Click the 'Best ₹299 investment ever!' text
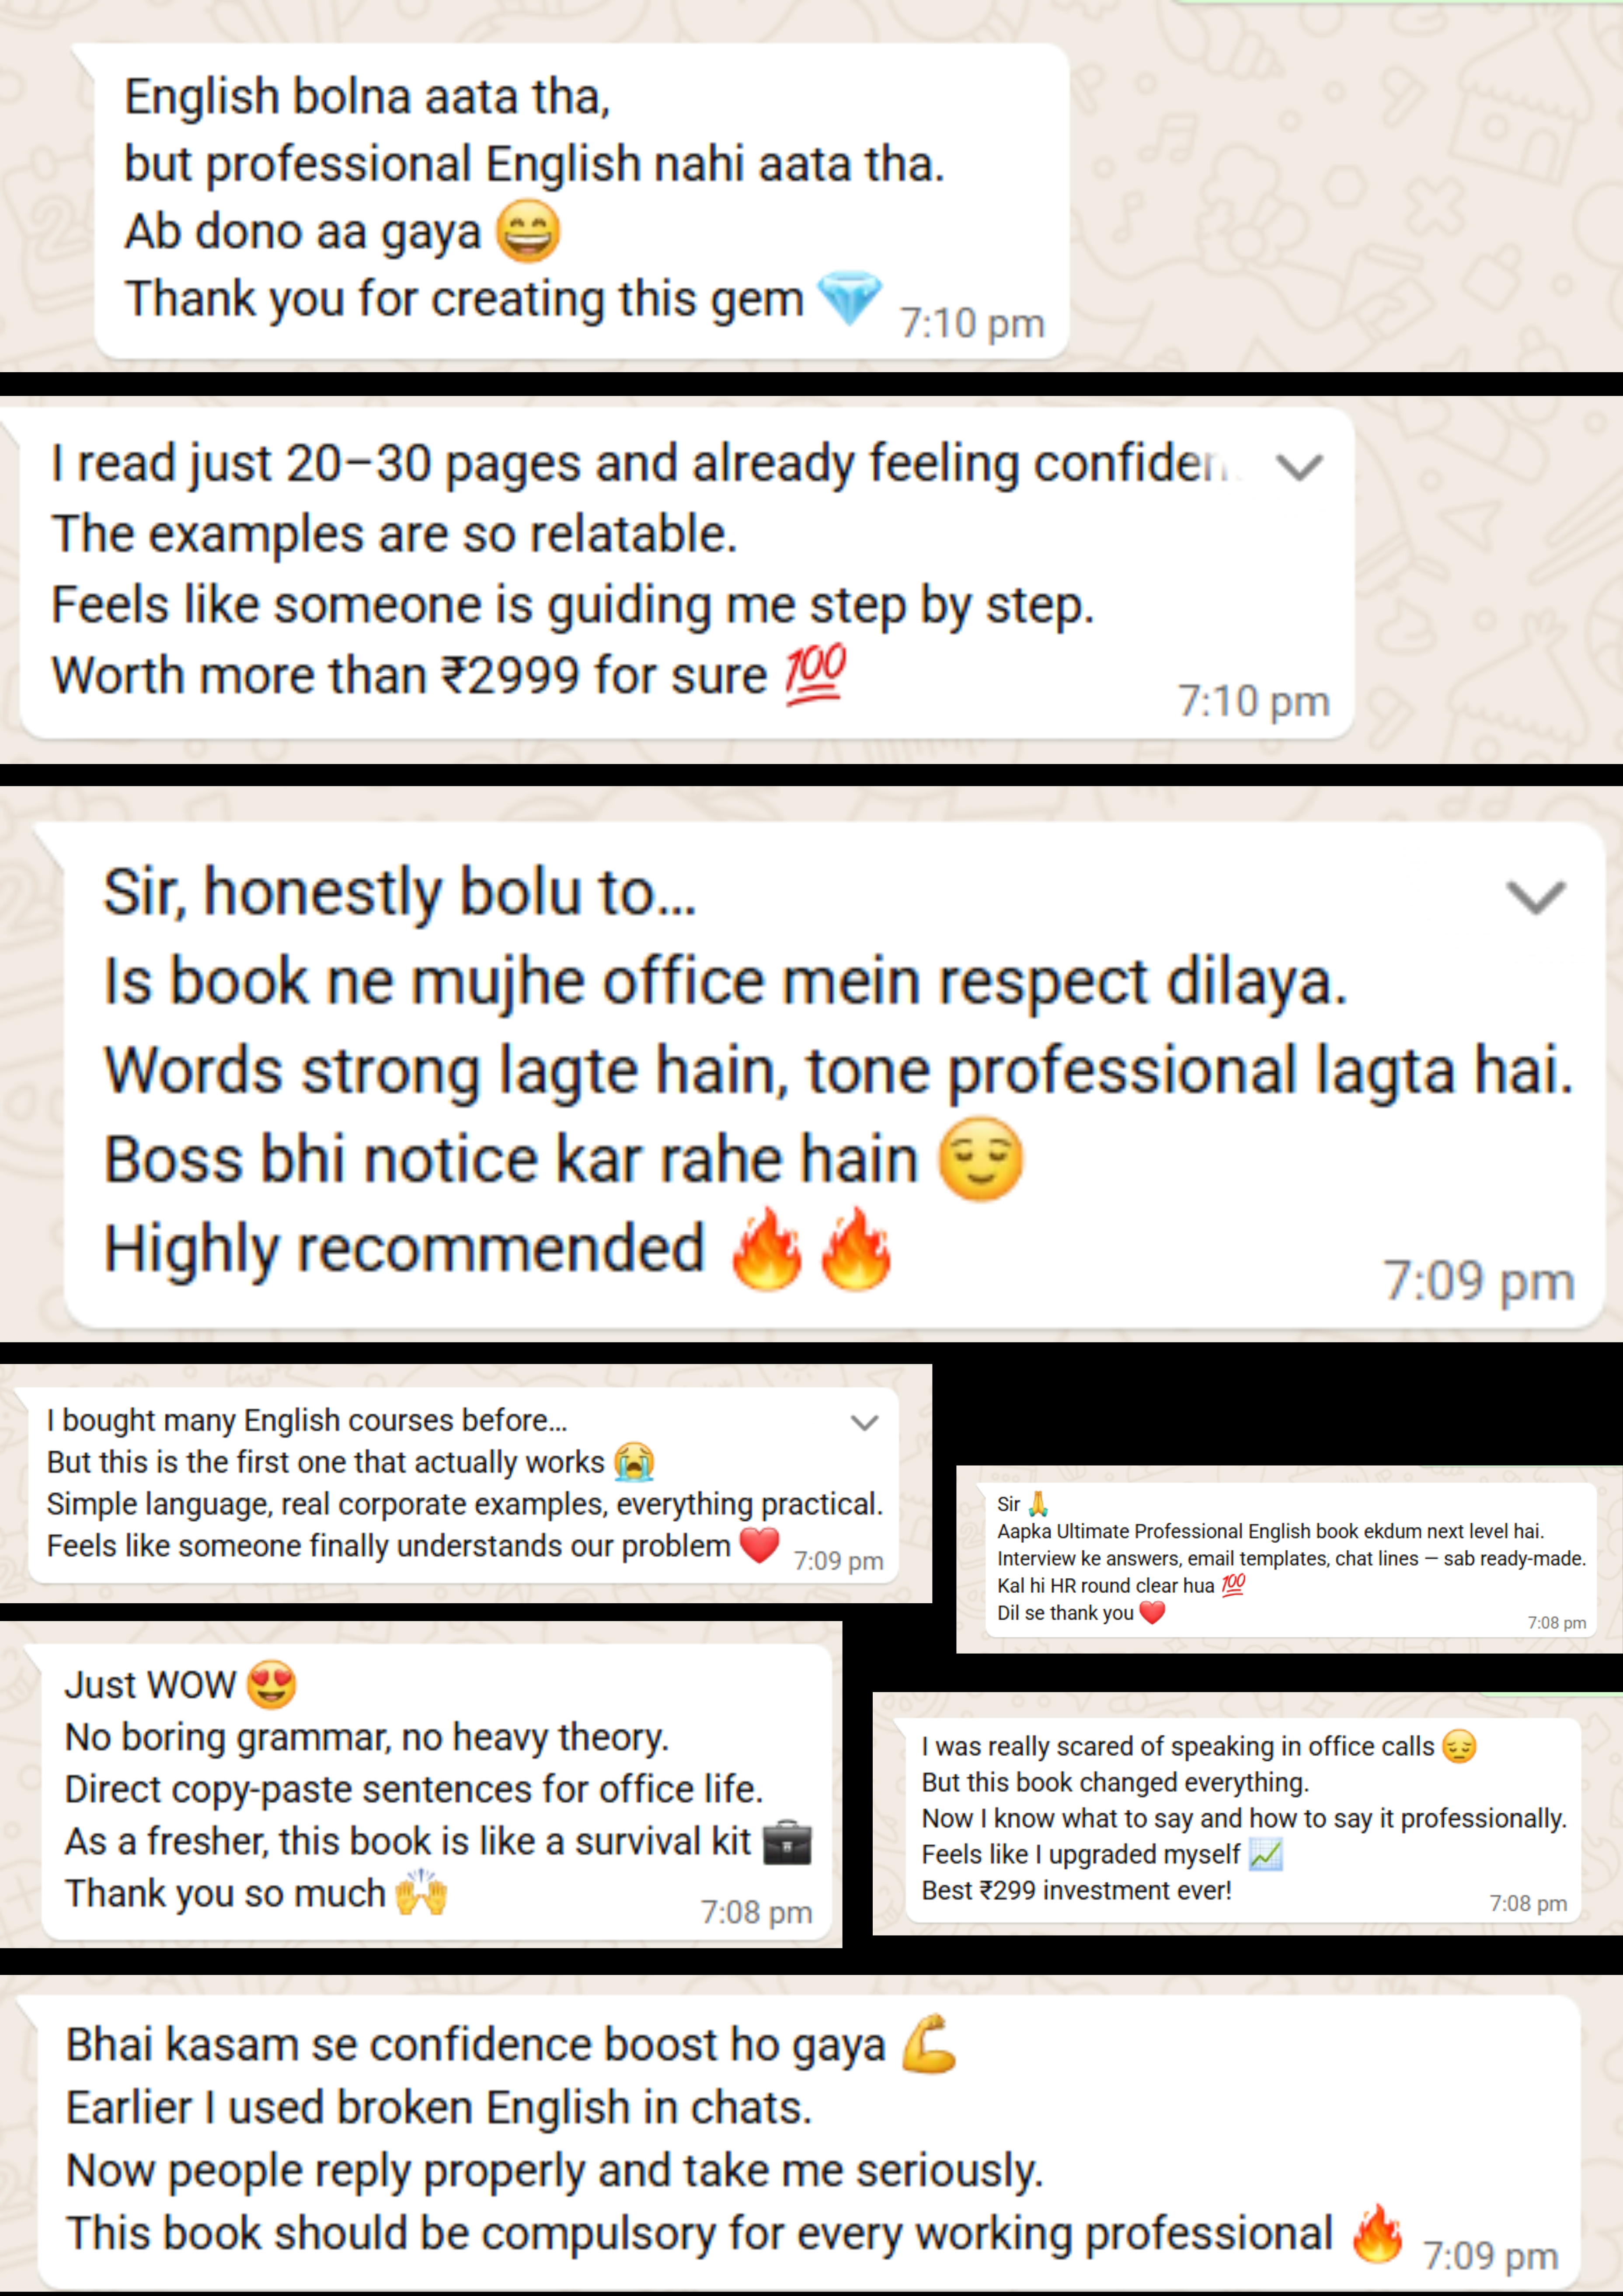Image resolution: width=1623 pixels, height=2296 pixels. tap(1076, 1890)
